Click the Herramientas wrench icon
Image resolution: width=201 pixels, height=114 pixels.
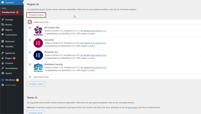click(3, 68)
